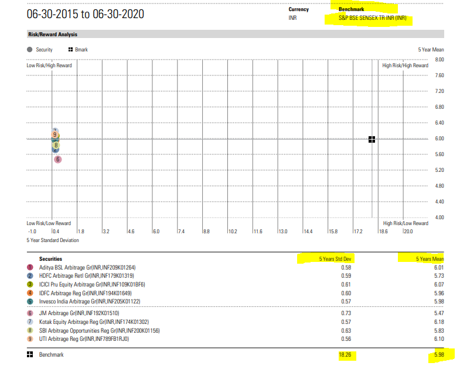Click JM Arbitrage mean value 5.47
The image size is (460, 366).
[x=439, y=313]
